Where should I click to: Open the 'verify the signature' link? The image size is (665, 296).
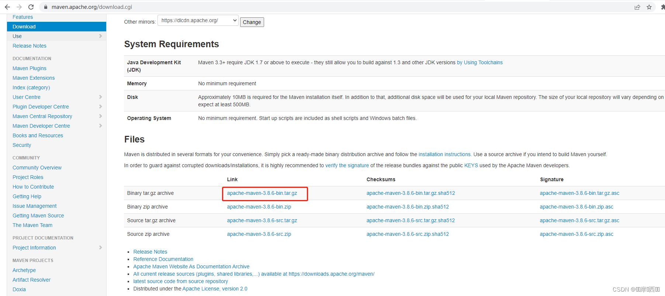tap(347, 165)
